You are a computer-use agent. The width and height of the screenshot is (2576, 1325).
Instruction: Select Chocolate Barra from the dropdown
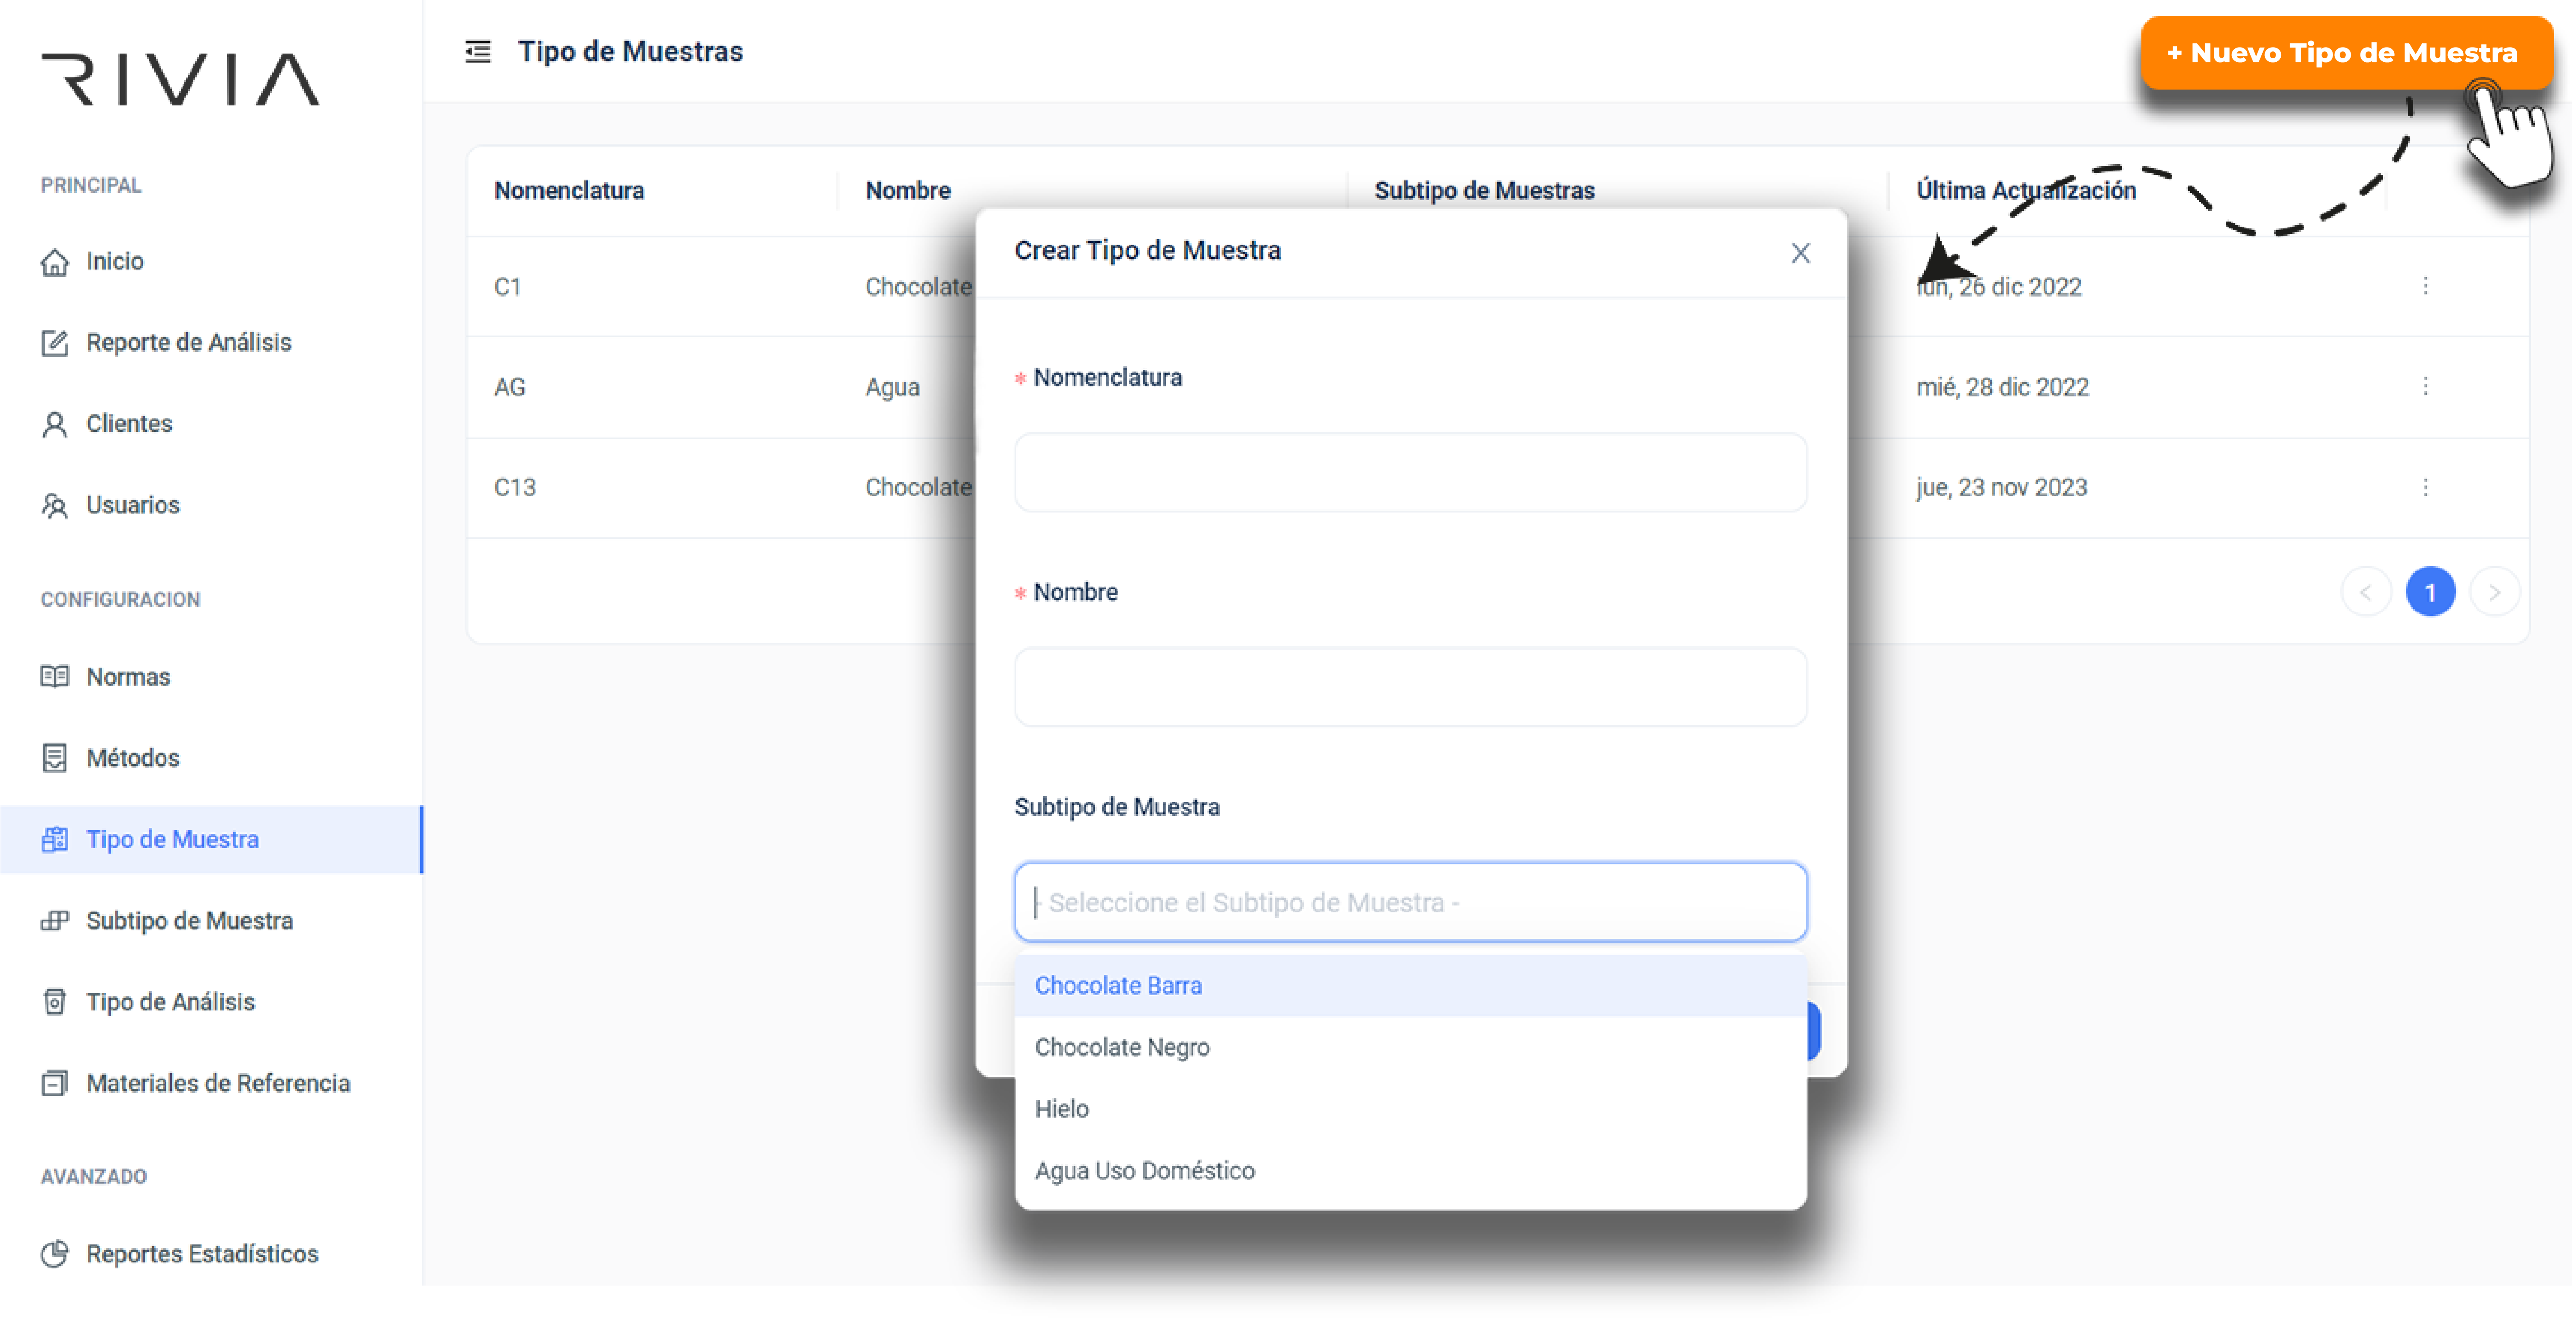point(1119,985)
